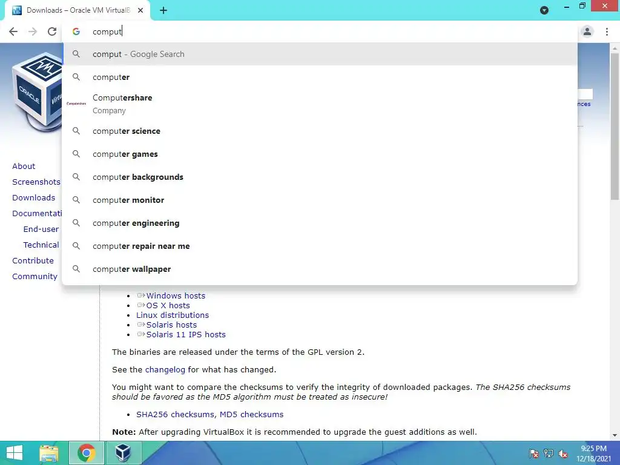Select 'comput - Google Search' suggestion
This screenshot has width=620, height=465.
pyautogui.click(x=320, y=54)
